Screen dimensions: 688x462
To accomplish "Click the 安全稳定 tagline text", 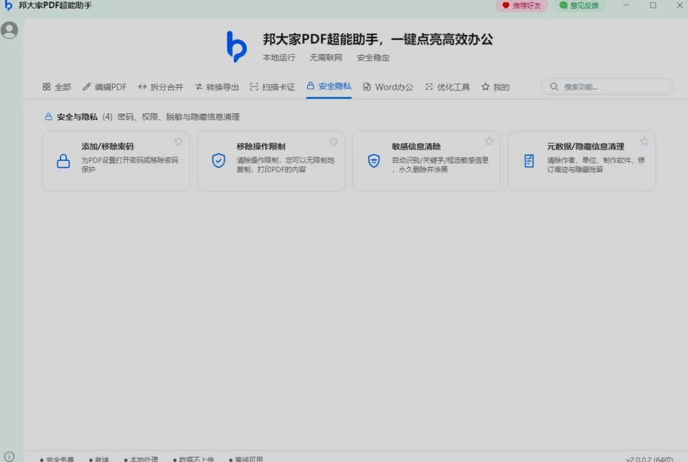I will 373,57.
